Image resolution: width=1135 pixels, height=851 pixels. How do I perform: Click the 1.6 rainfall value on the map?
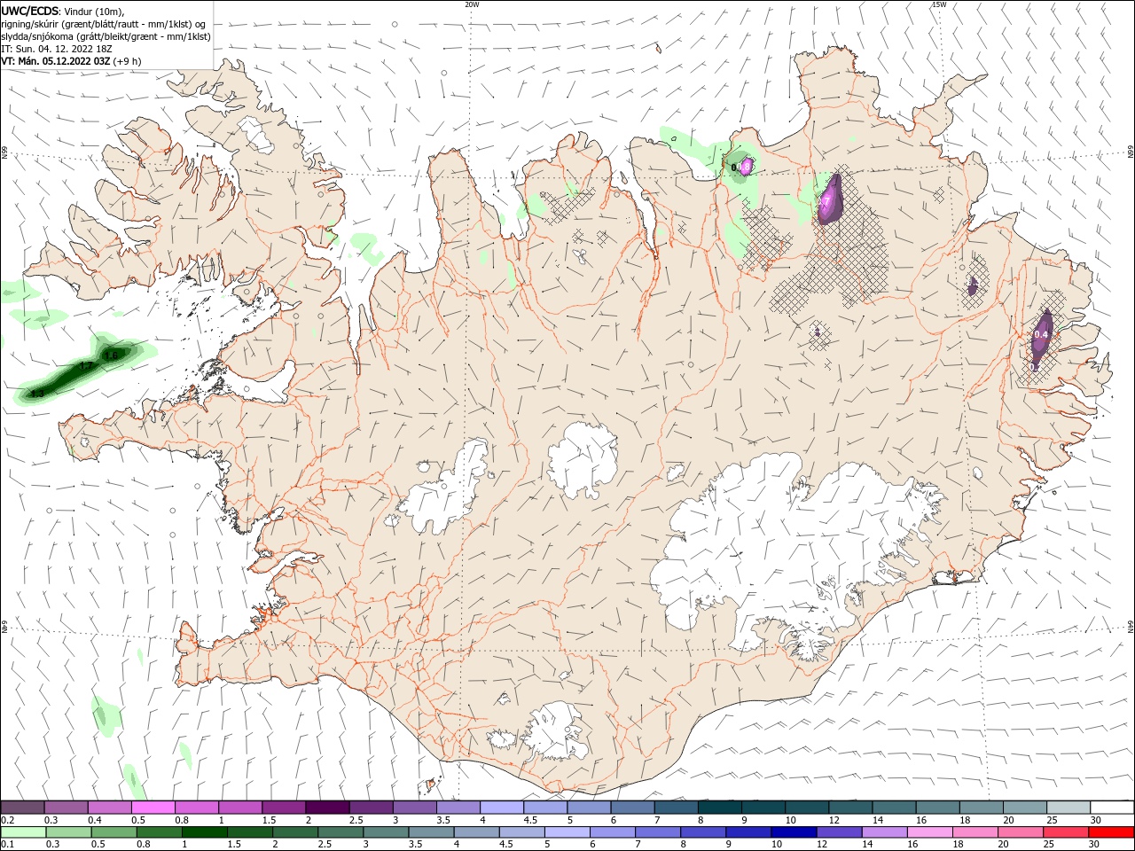(111, 355)
